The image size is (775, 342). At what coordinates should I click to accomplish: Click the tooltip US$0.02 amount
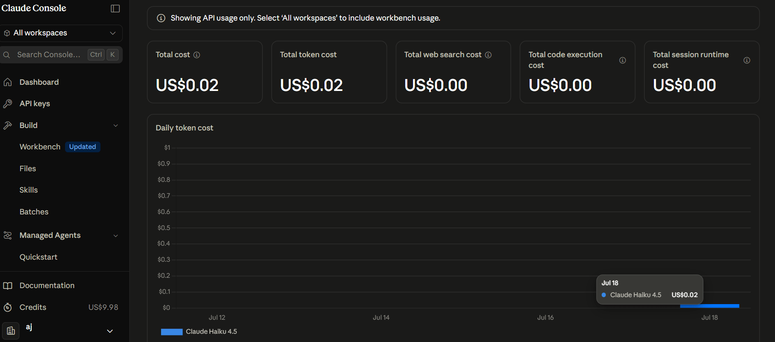pos(684,295)
